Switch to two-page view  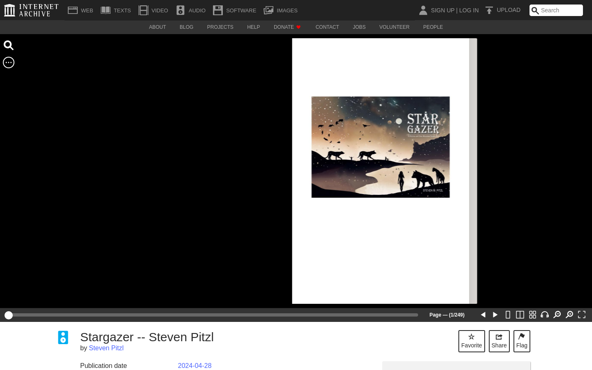tap(520, 314)
